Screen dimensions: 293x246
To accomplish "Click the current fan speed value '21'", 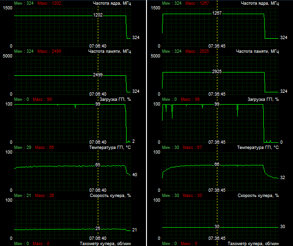I will pyautogui.click(x=135, y=230).
